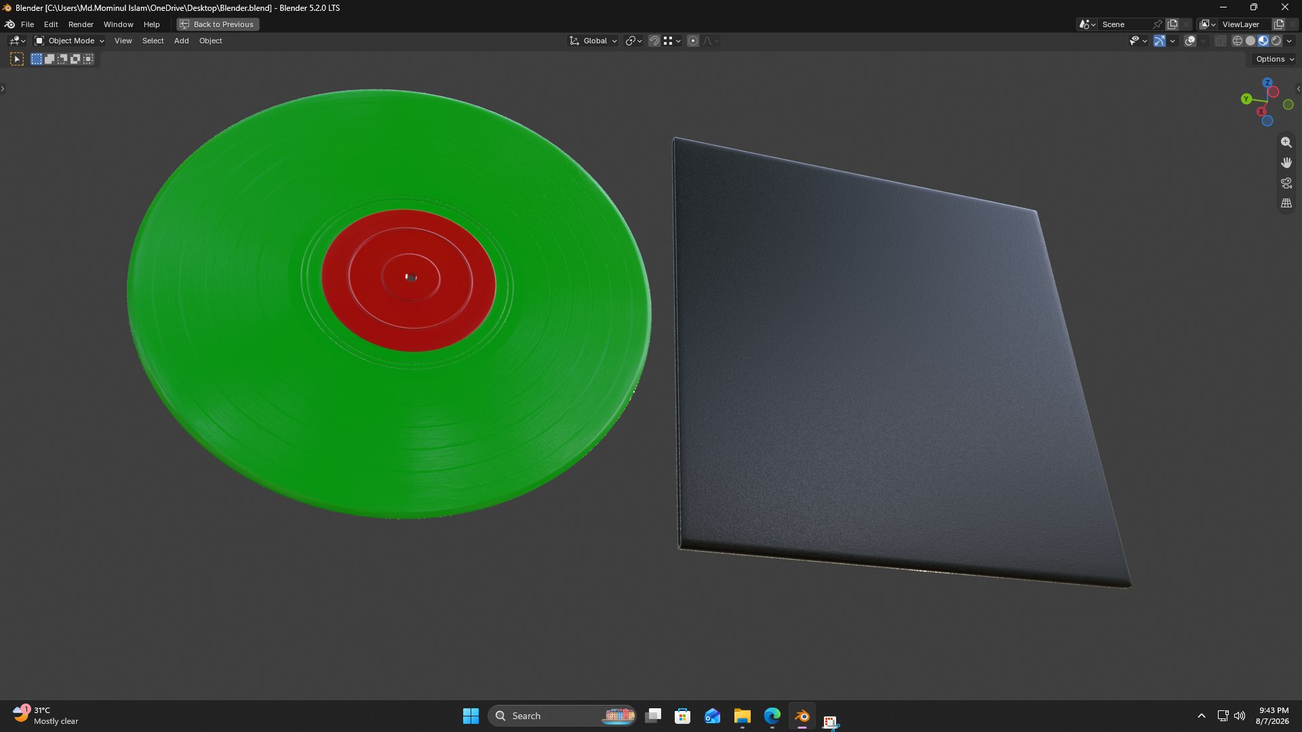Screen dimensions: 1302x732
Task: Open File Explorer from taskbar
Action: (x=742, y=716)
